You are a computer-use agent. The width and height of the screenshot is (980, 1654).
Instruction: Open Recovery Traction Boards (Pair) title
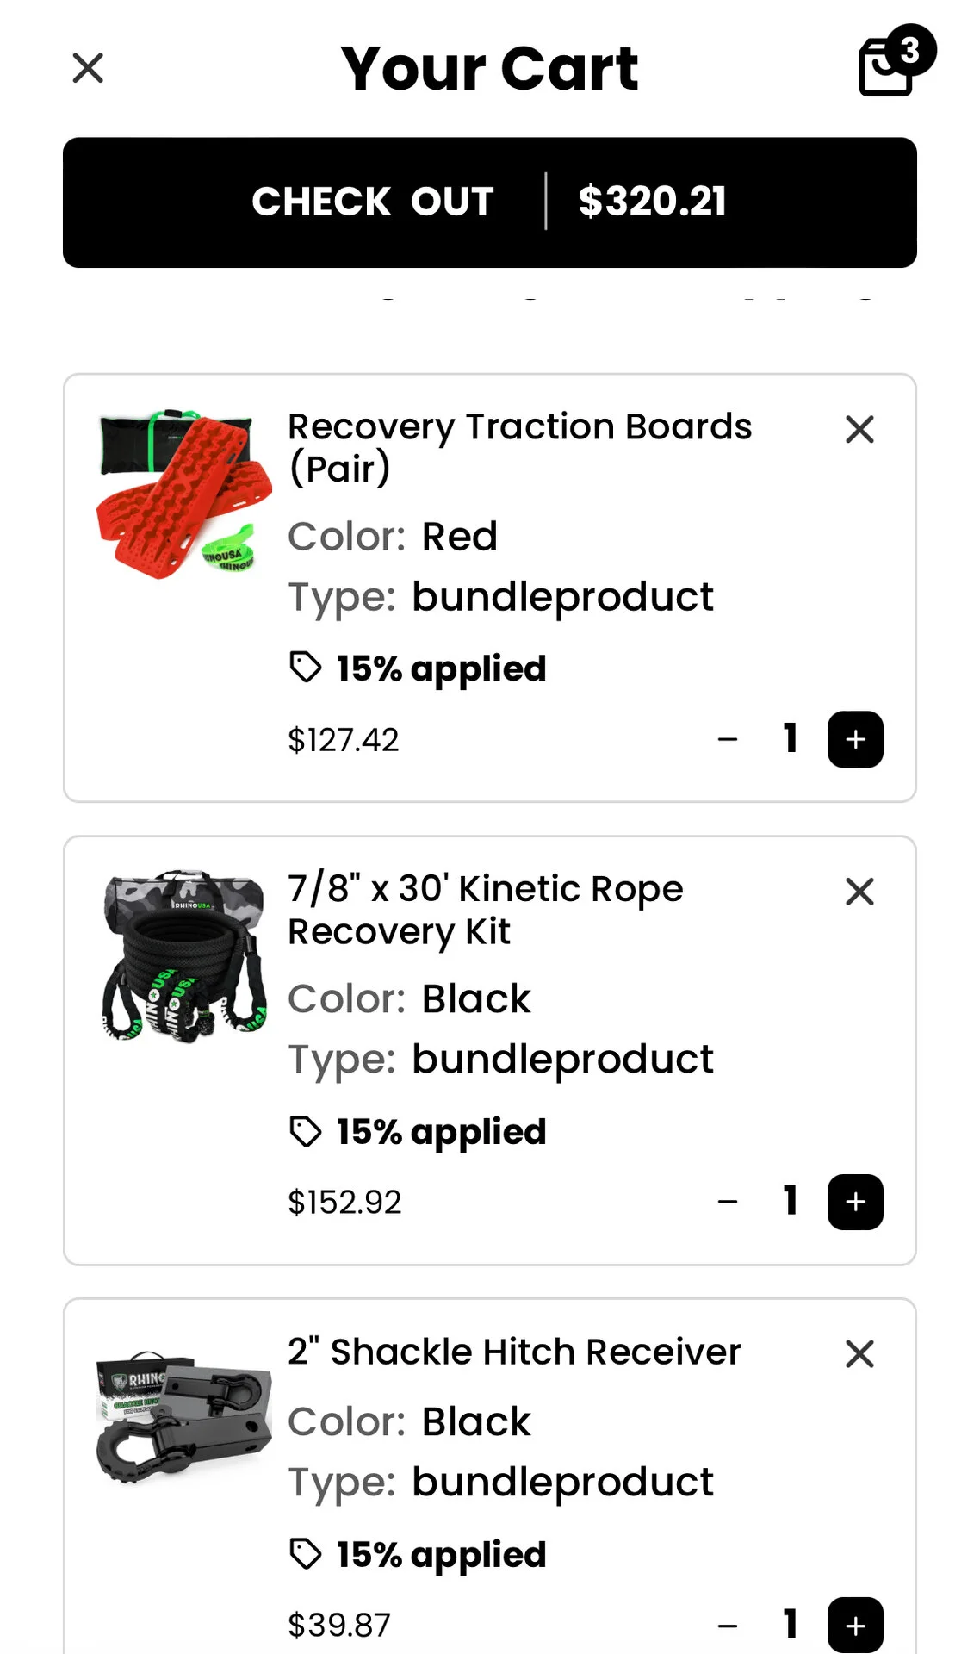pos(519,447)
